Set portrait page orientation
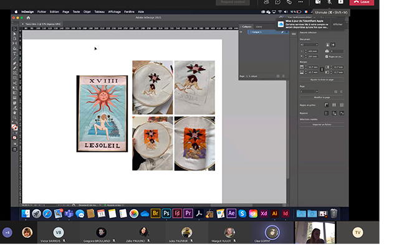 (327, 45)
